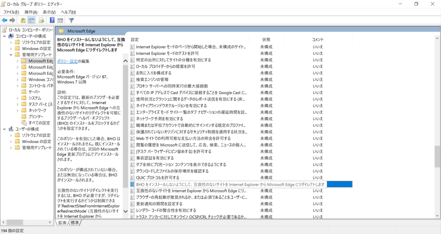The width and height of the screenshot is (441, 234).
Task: Click policy icon beside 検索エンジンの管理
Action: [x=133, y=80]
